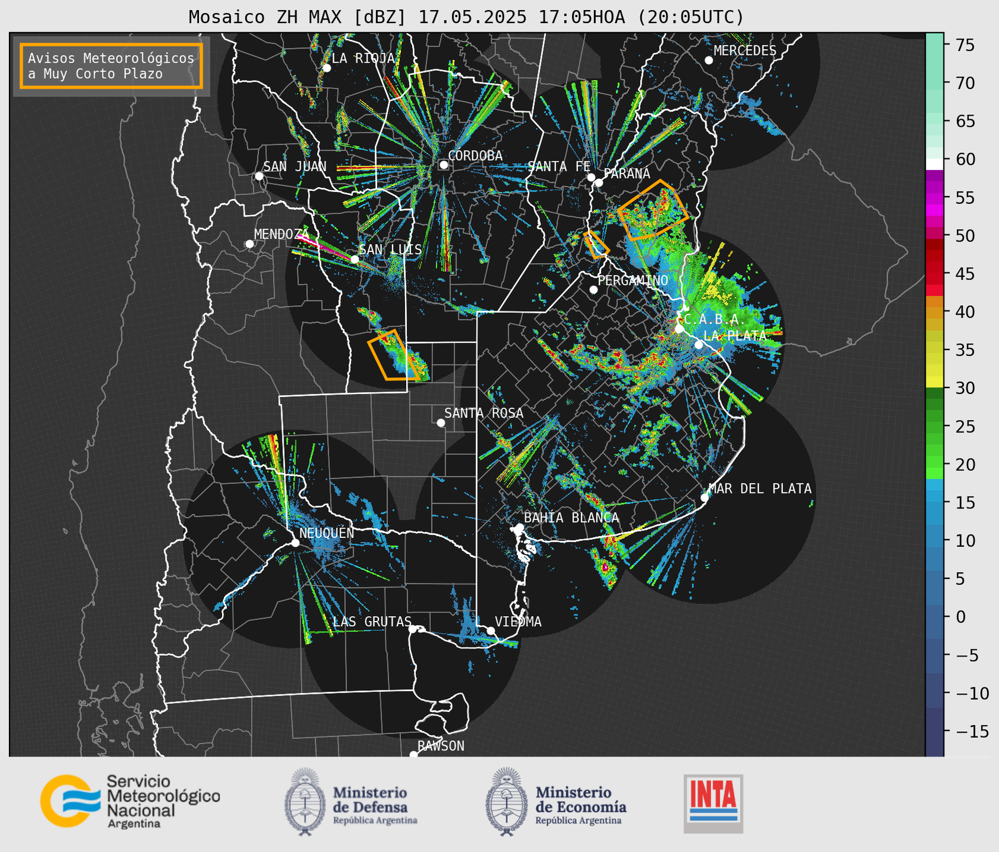Click the Ministerio de Economía crest
This screenshot has height=852, width=999.
506,801
